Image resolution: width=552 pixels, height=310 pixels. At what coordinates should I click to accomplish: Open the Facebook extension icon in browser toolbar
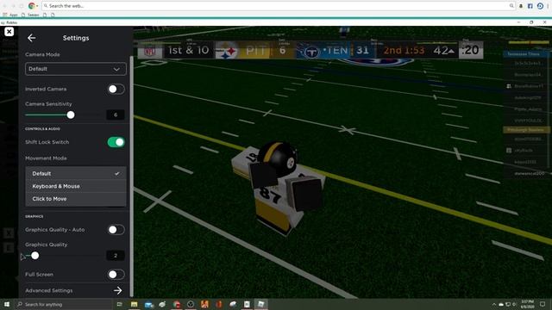(x=530, y=6)
